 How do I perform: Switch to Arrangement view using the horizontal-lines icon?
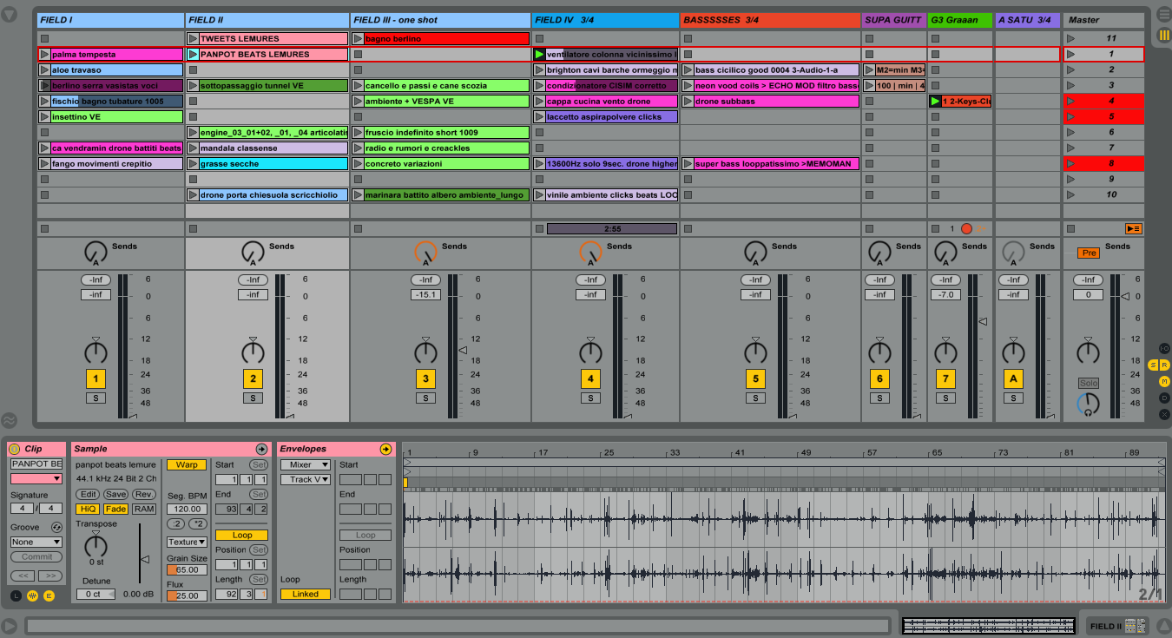click(1163, 16)
